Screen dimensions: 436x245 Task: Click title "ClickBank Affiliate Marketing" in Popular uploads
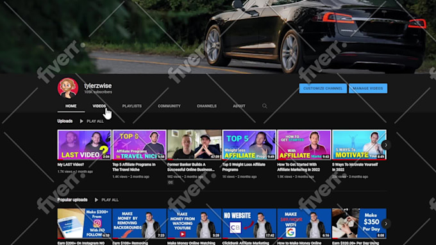point(246,243)
